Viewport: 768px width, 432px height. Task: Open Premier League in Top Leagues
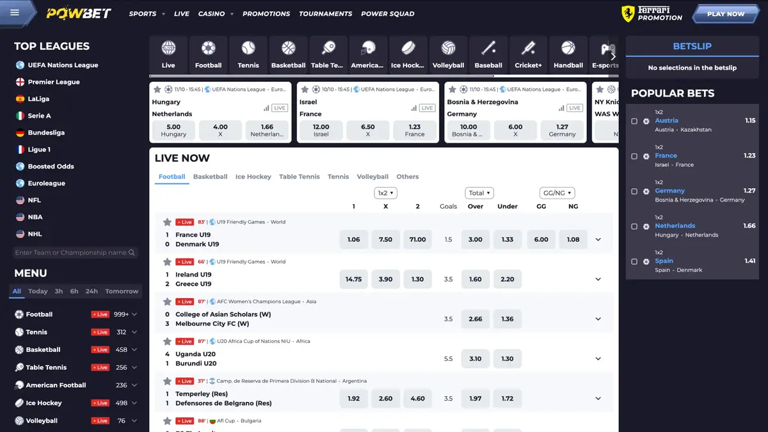(x=54, y=82)
